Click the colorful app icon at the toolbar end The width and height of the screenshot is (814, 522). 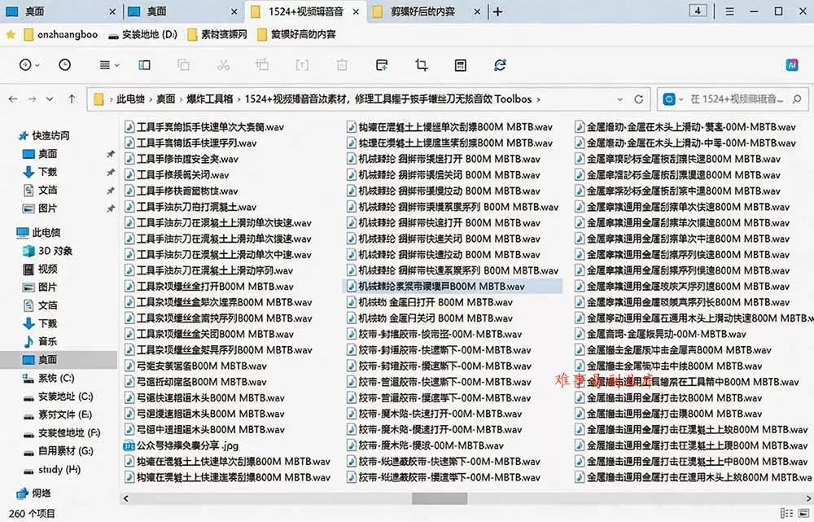(792, 65)
